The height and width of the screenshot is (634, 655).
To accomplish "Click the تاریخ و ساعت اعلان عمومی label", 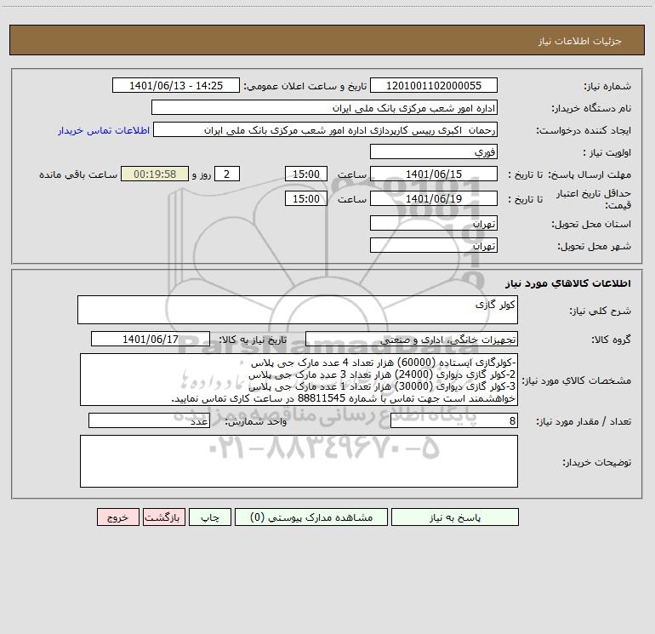I will (x=305, y=86).
